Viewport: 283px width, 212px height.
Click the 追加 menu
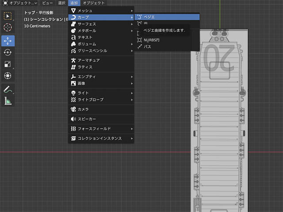(x=74, y=3)
